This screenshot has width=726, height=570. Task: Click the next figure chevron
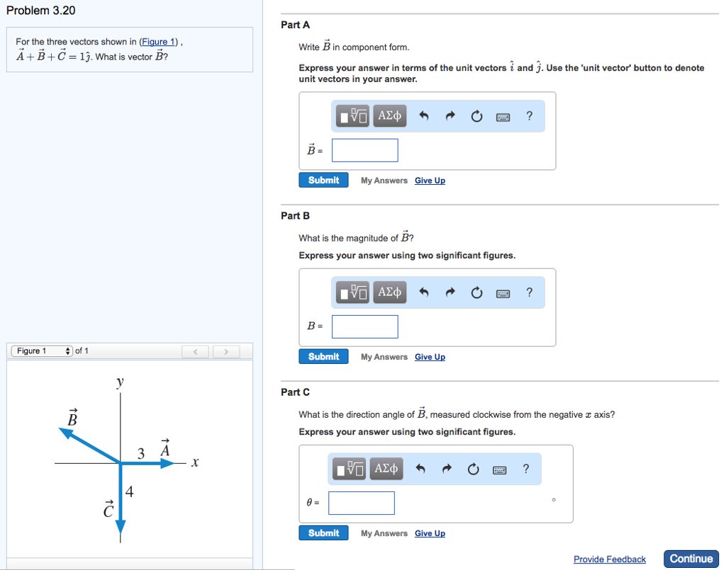(x=225, y=350)
